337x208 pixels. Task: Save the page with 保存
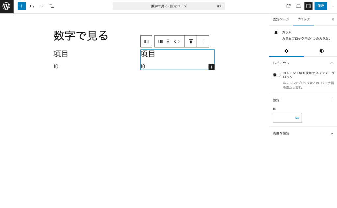321,6
